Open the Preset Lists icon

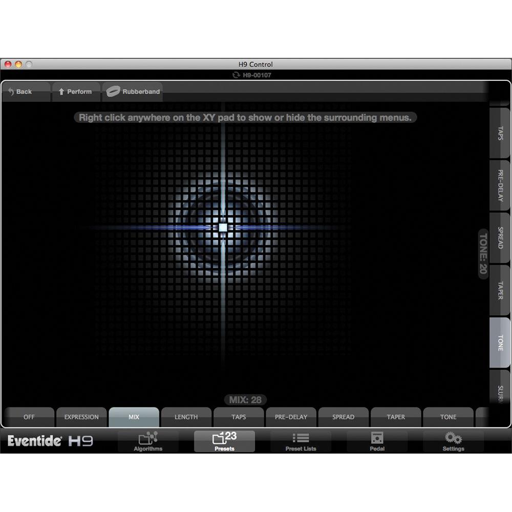coord(301,438)
